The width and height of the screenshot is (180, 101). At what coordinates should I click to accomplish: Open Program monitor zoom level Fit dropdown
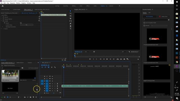[x=88, y=52]
